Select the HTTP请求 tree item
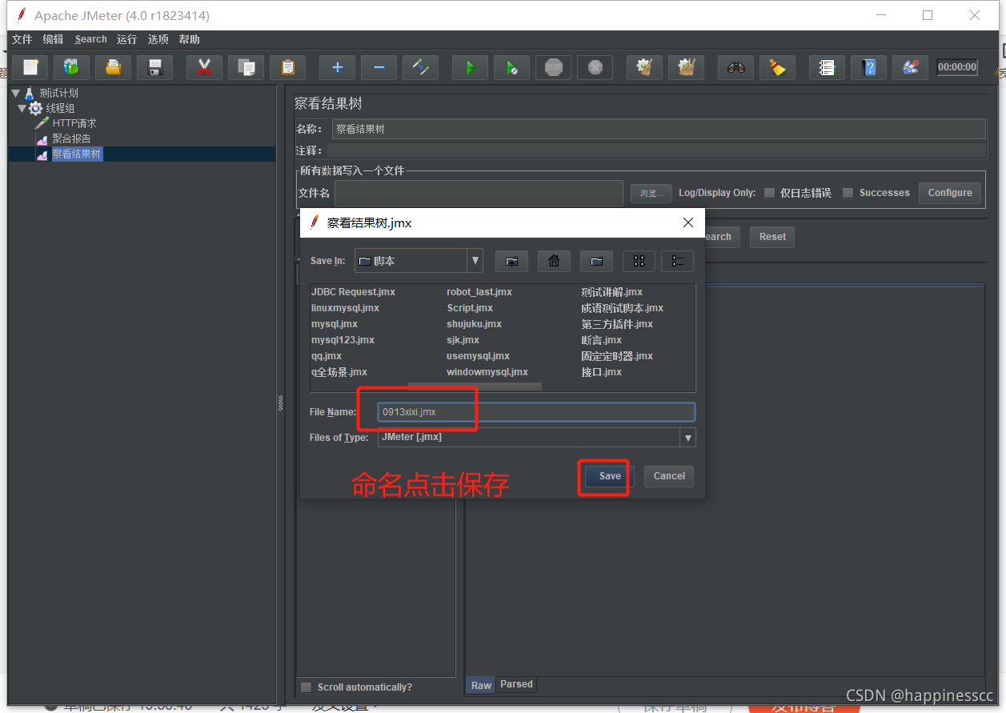This screenshot has height=713, width=1006. coord(74,123)
